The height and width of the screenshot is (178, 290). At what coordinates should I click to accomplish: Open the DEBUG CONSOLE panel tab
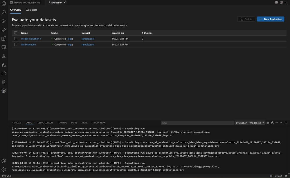pyautogui.click(x=45, y=123)
